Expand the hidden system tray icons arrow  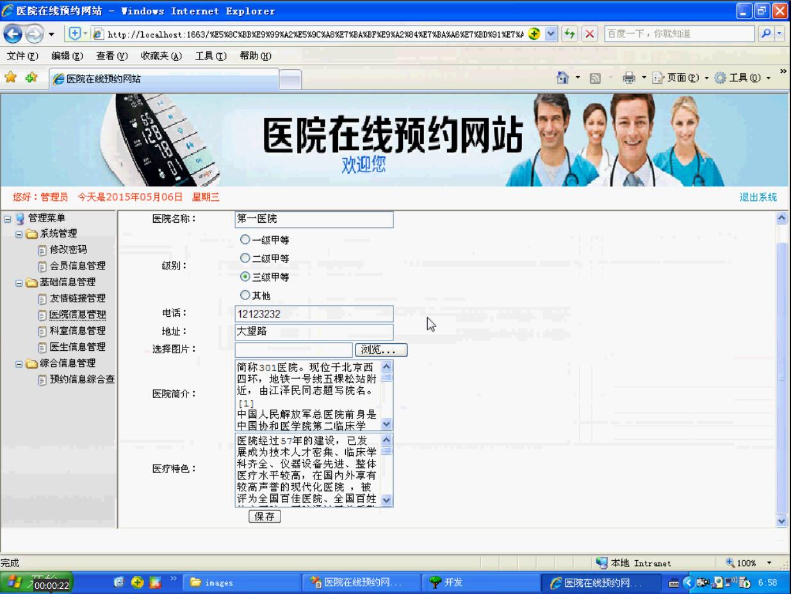(687, 582)
